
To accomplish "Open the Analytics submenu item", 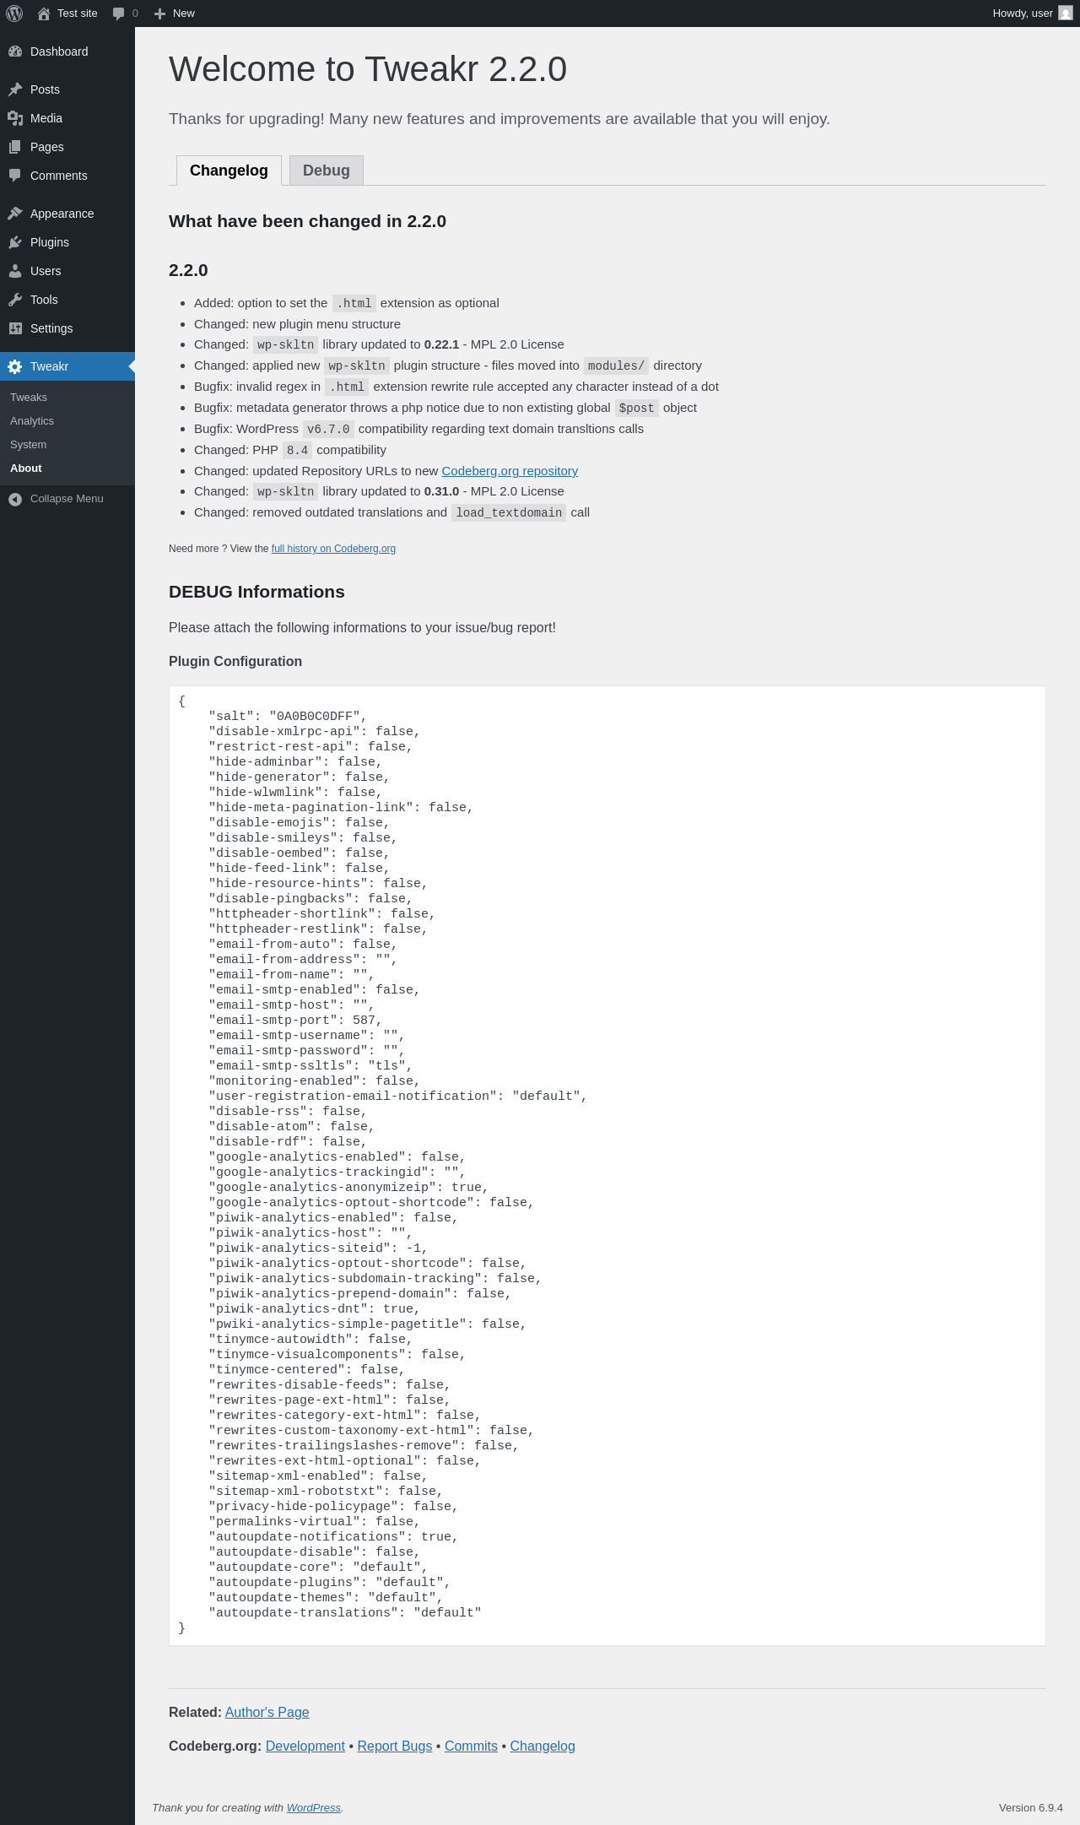I will click(x=32, y=421).
